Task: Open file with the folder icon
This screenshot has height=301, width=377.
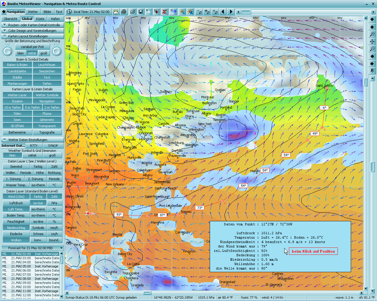Action: 132,12
